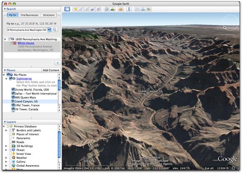Click the Borders and Labels flag icon

click(14, 130)
